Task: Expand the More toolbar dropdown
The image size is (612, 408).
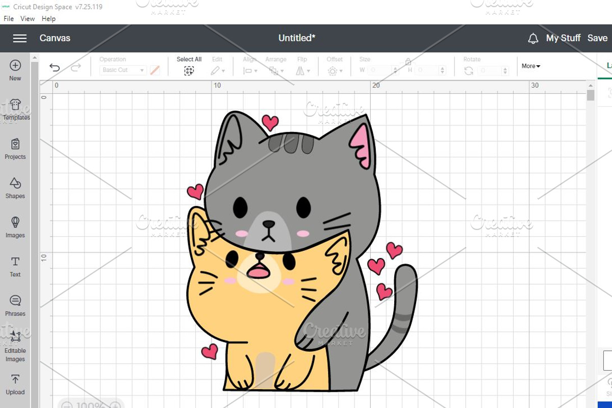Action: 531,66
